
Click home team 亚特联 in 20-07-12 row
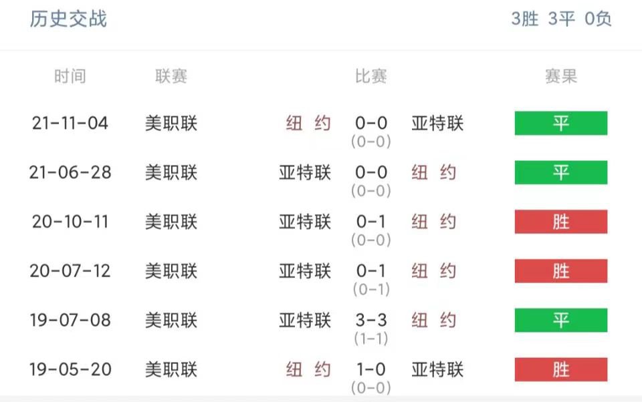click(305, 270)
